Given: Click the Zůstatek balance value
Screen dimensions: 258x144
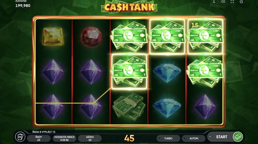Looking at the screenshot, I should coord(23,6).
